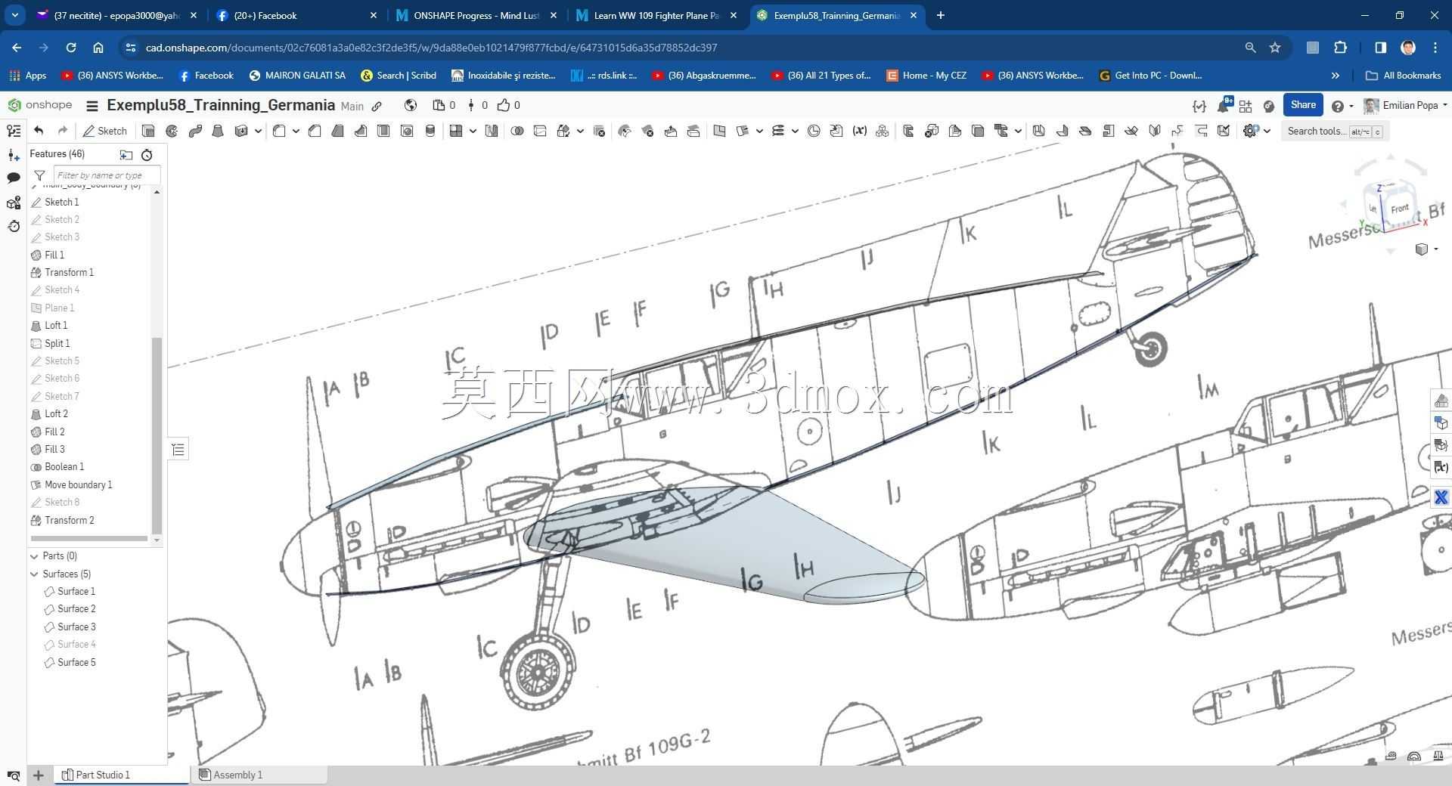The height and width of the screenshot is (786, 1452).
Task: Toggle the feature list panel
Action: click(x=14, y=131)
